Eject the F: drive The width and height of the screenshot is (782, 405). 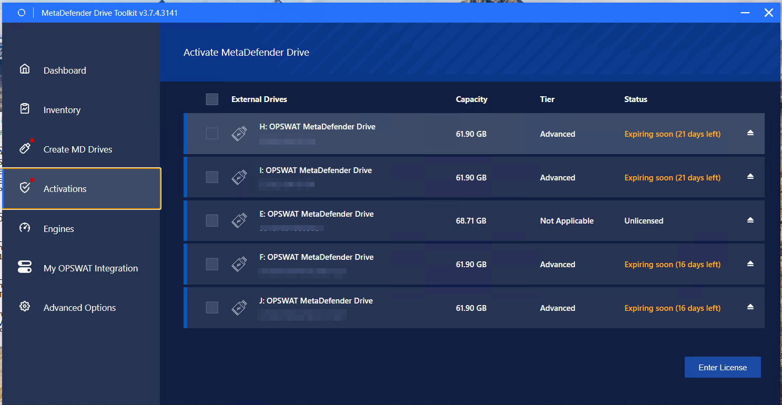[x=750, y=264]
